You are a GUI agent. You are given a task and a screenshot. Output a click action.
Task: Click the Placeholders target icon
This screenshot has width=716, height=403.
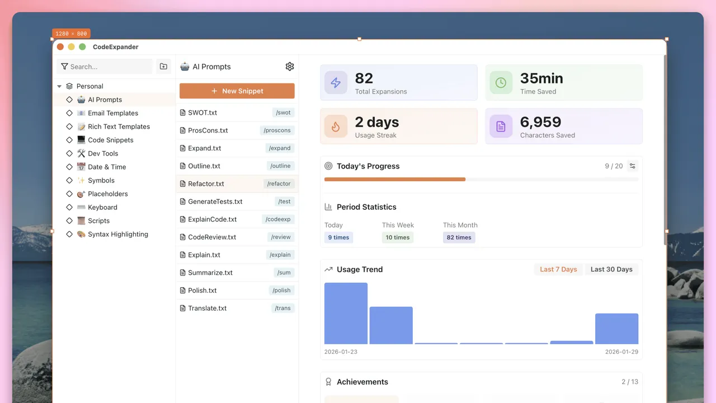click(x=81, y=194)
